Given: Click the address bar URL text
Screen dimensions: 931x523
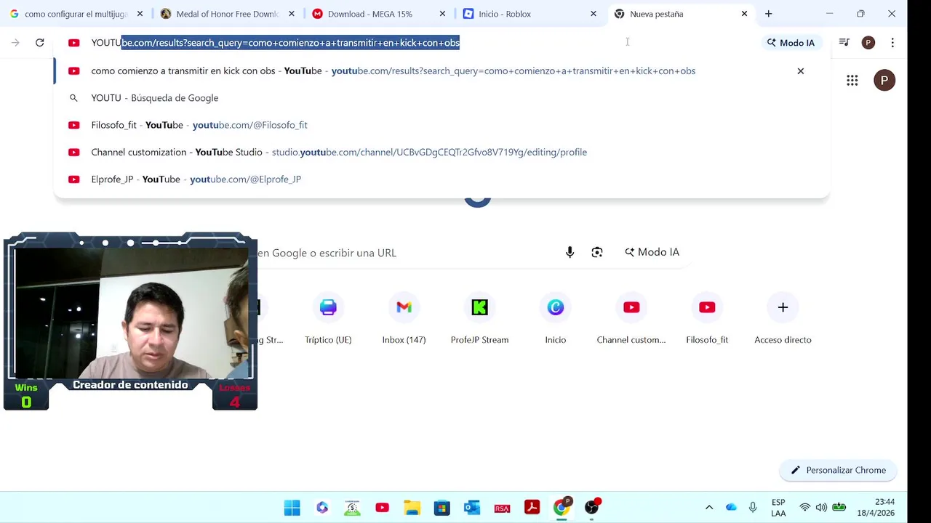Looking at the screenshot, I should 275,43.
